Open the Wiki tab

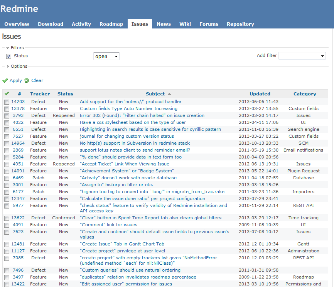185,24
